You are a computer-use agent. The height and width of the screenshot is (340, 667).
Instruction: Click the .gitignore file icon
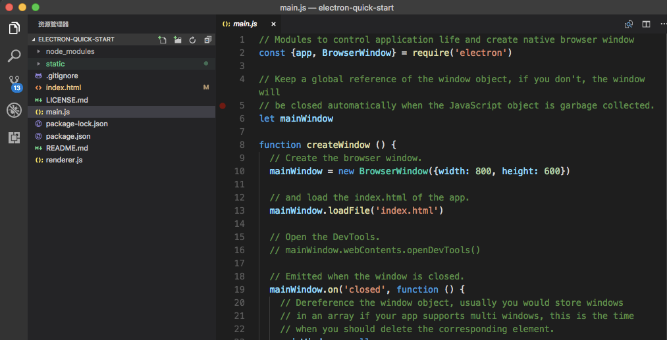tap(39, 76)
